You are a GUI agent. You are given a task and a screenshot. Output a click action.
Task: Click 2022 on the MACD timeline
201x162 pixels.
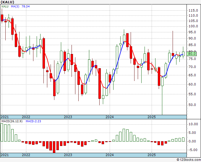point(26,155)
